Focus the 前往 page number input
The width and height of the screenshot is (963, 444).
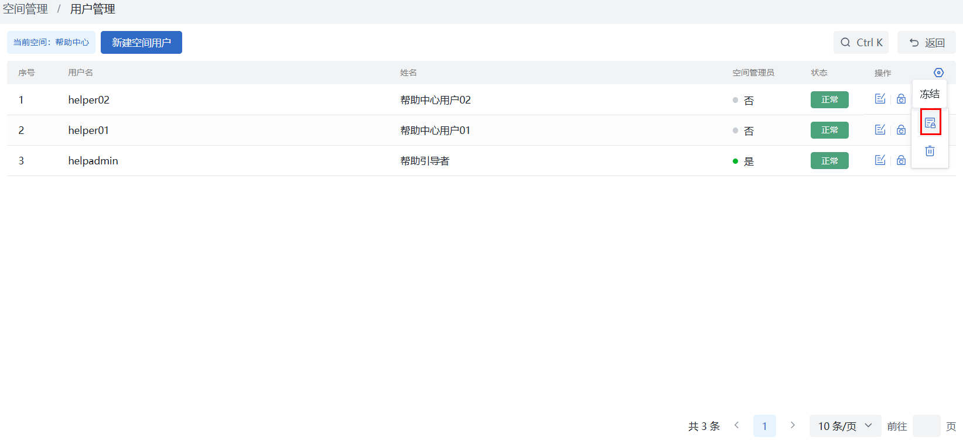pos(927,426)
